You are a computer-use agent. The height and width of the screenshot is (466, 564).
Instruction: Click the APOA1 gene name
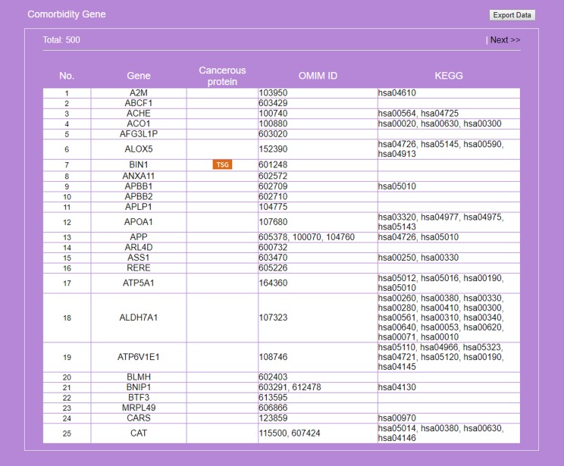tap(139, 222)
